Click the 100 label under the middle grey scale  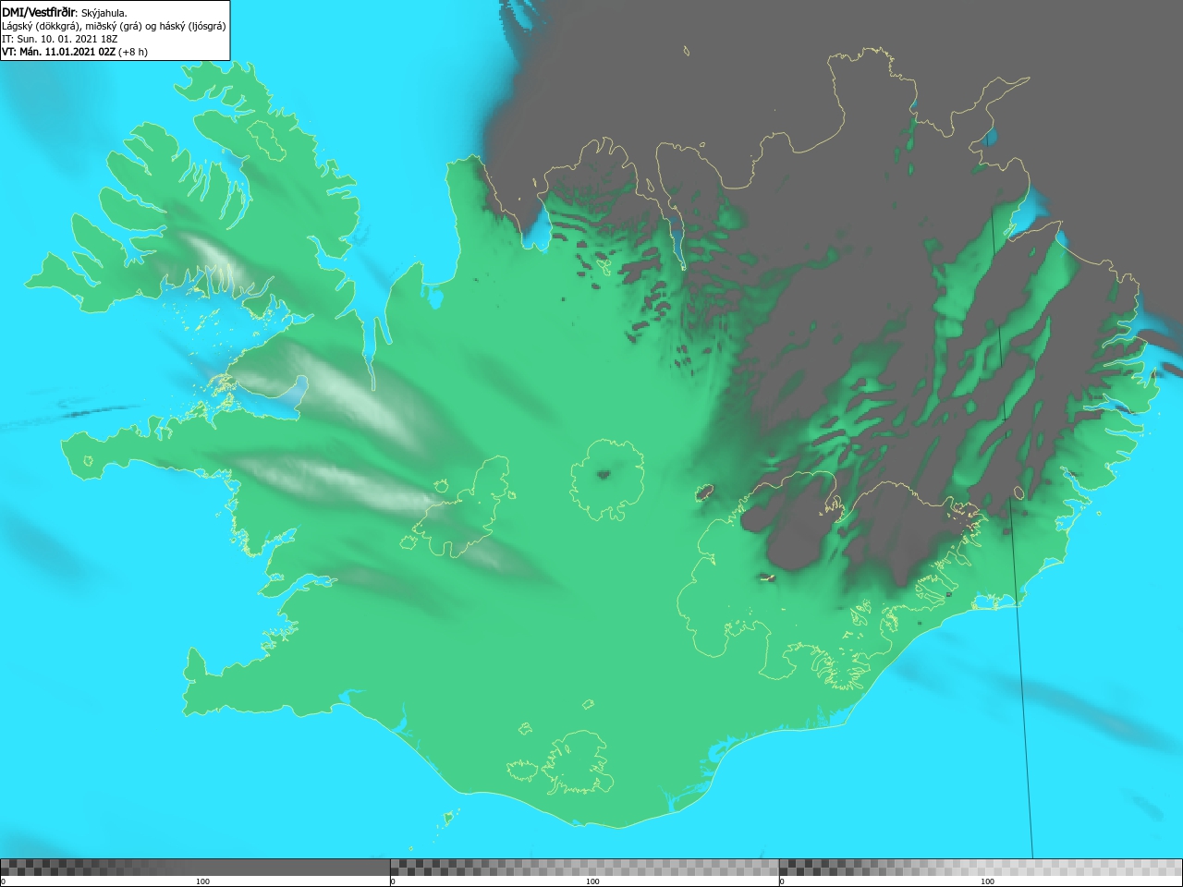point(592,881)
